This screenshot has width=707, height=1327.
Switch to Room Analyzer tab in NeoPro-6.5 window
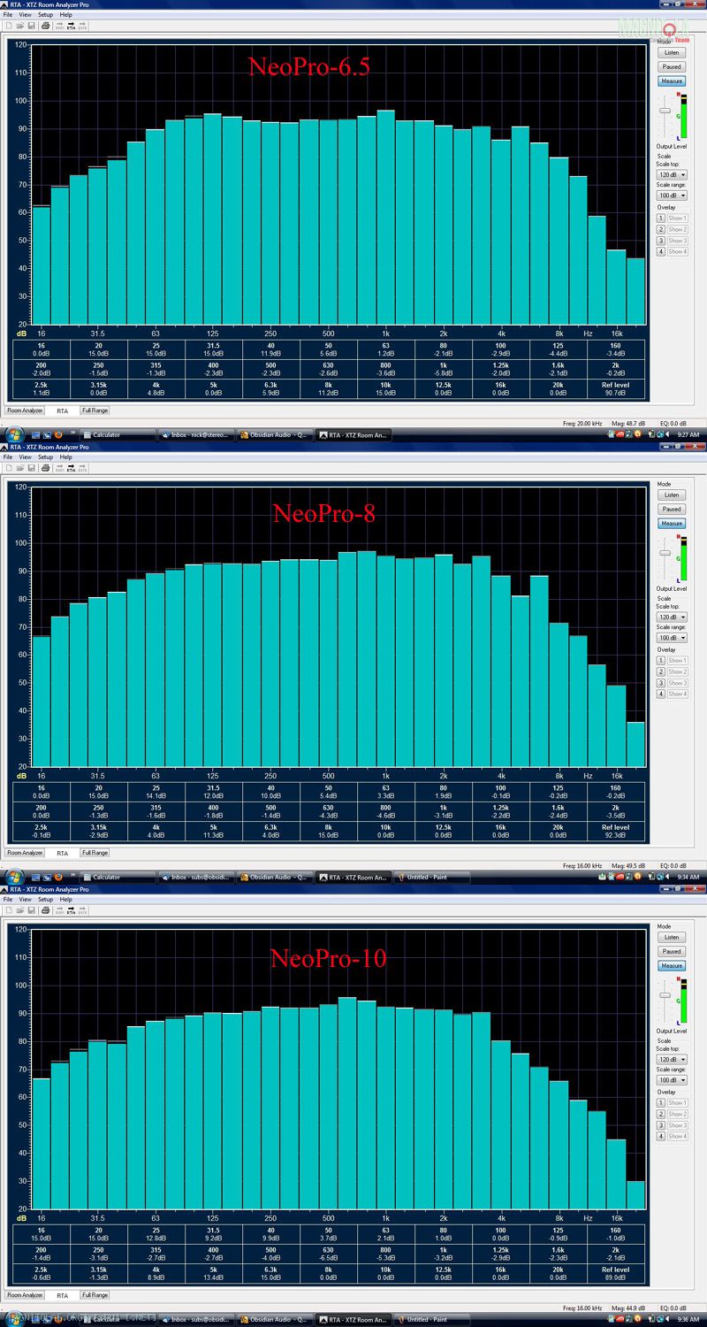[25, 410]
